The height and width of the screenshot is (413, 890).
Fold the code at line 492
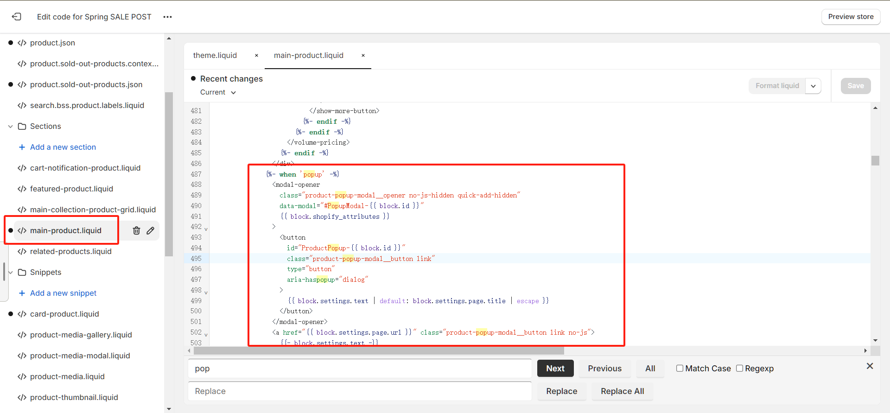[206, 229]
